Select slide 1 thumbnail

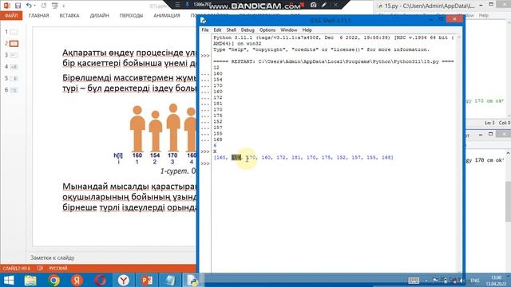(14, 32)
